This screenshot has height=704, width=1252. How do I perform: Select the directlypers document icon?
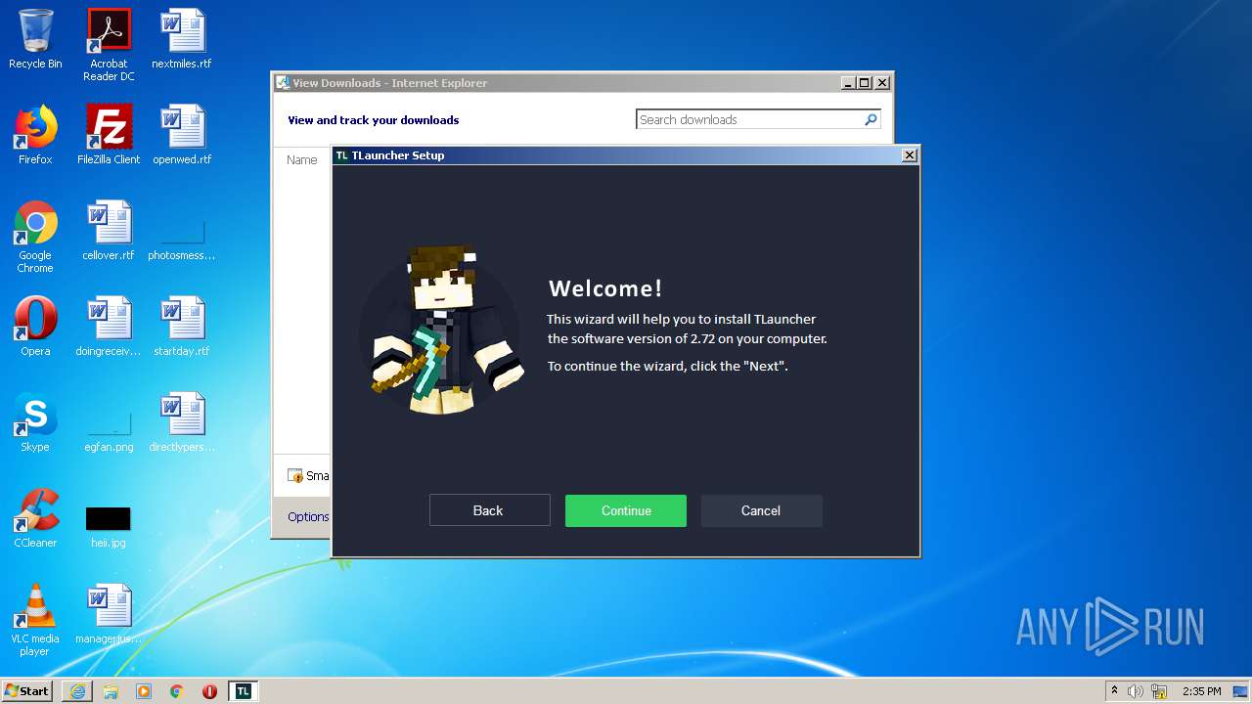coord(182,422)
